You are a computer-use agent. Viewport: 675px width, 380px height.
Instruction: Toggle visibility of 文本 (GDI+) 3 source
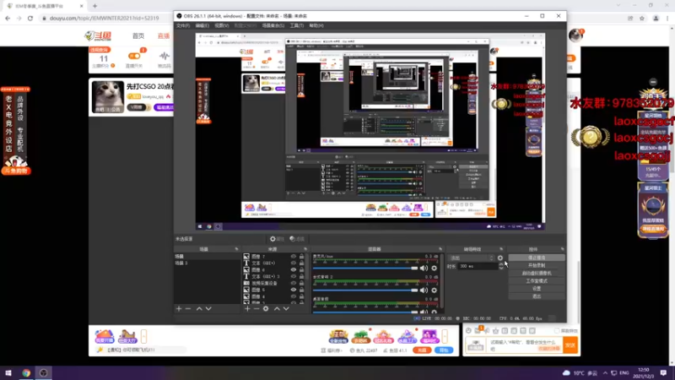(x=293, y=276)
